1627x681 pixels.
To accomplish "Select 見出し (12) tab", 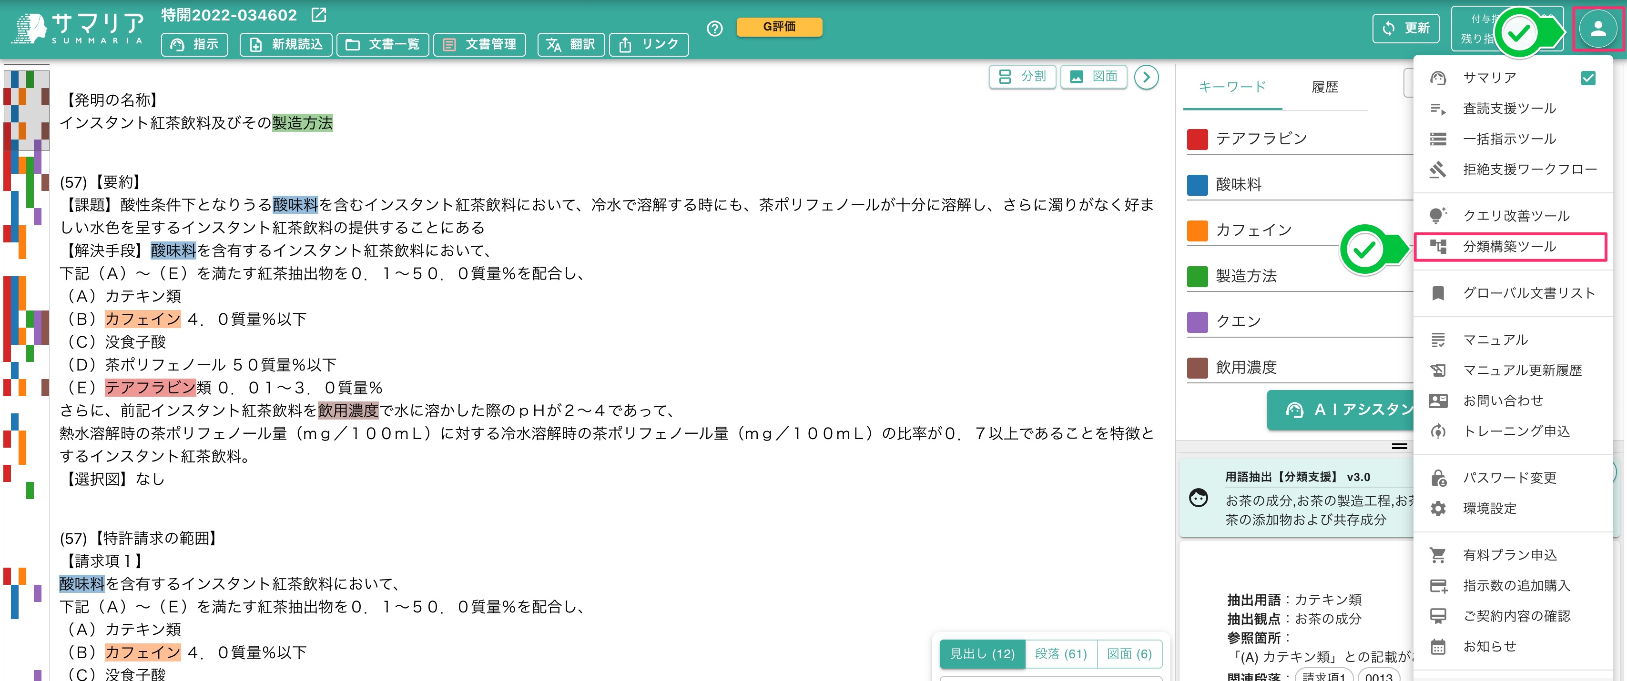I will tap(982, 654).
